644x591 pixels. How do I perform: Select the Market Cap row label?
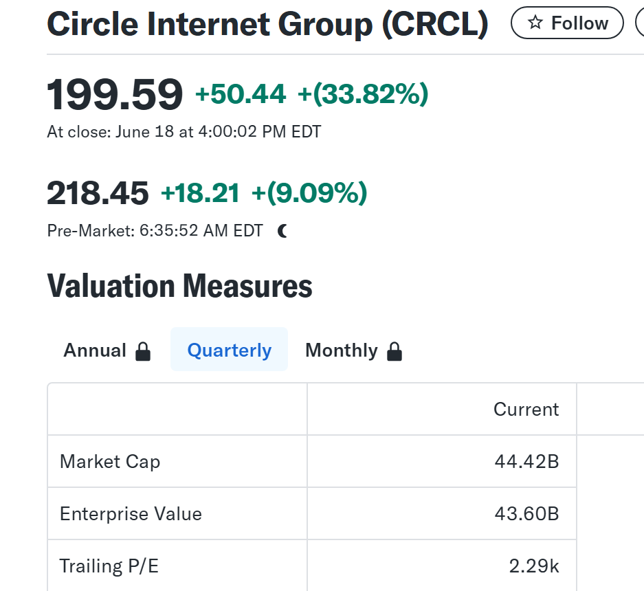[x=110, y=461]
